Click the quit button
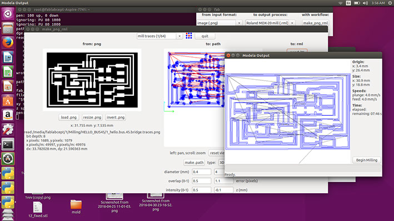The image size is (394, 221). pyautogui.click(x=205, y=36)
